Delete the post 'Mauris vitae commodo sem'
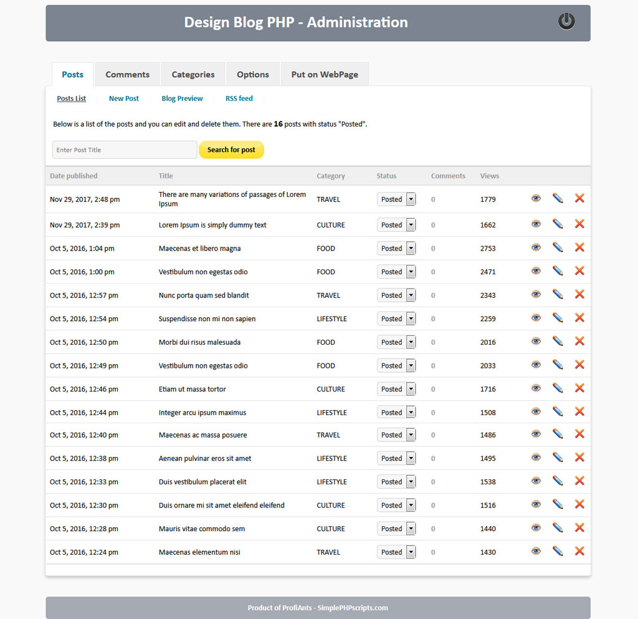Viewport: 638px width, 619px height. pos(579,527)
